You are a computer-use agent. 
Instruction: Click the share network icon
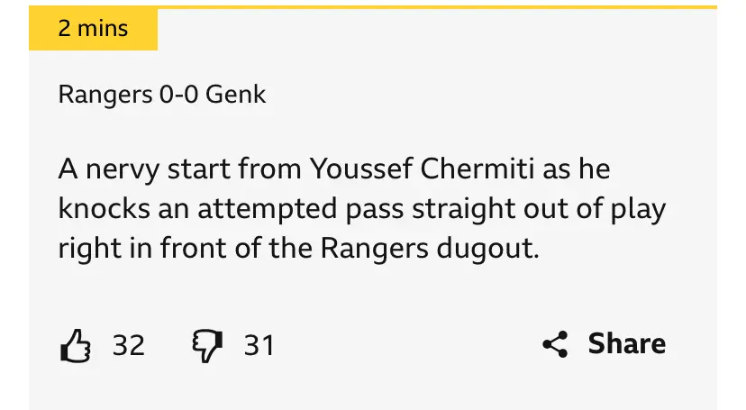pos(555,344)
